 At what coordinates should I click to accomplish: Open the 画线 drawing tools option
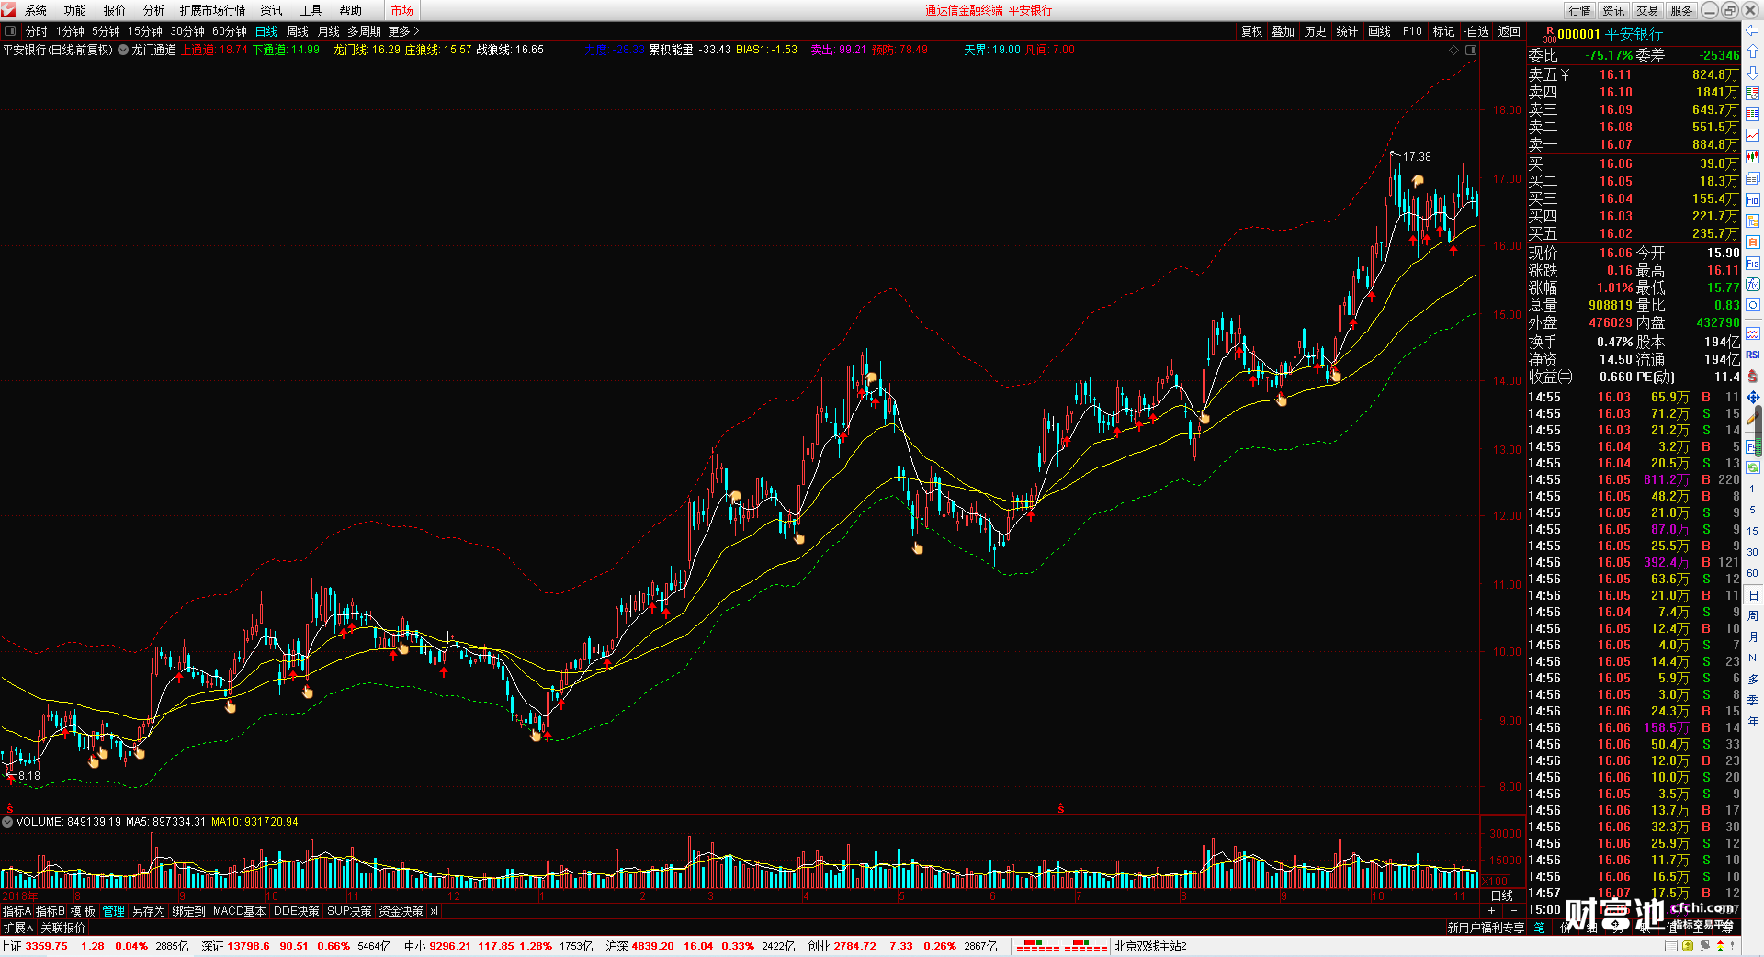[1379, 31]
